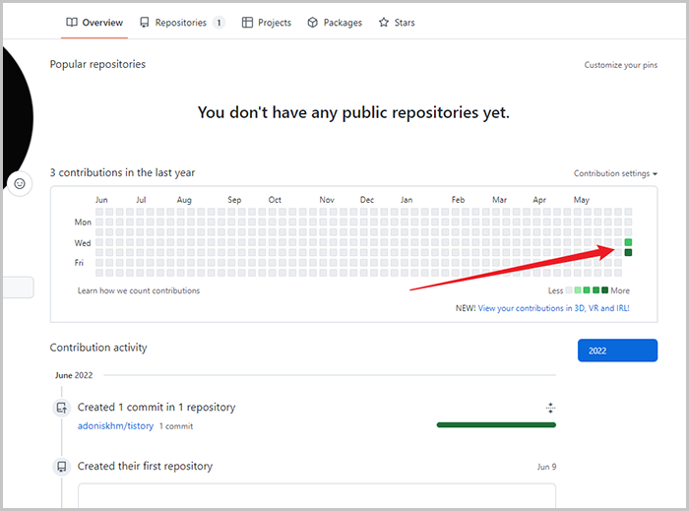Open the adoniskhm/tistory repository link

point(115,426)
